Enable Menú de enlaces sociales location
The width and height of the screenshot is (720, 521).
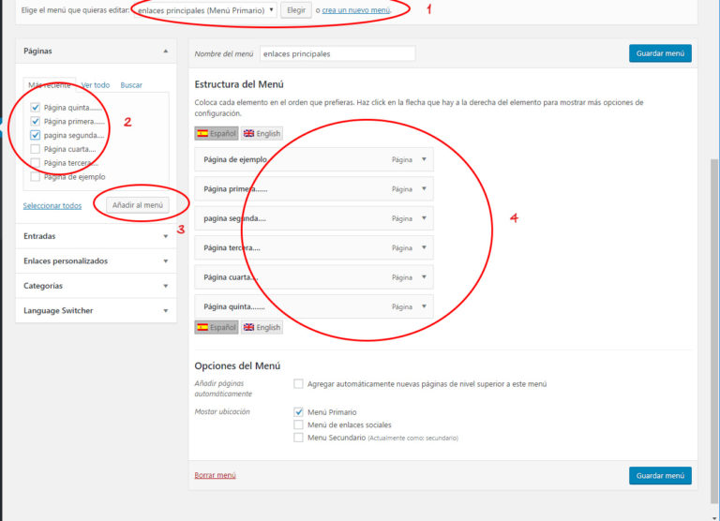pyautogui.click(x=298, y=424)
